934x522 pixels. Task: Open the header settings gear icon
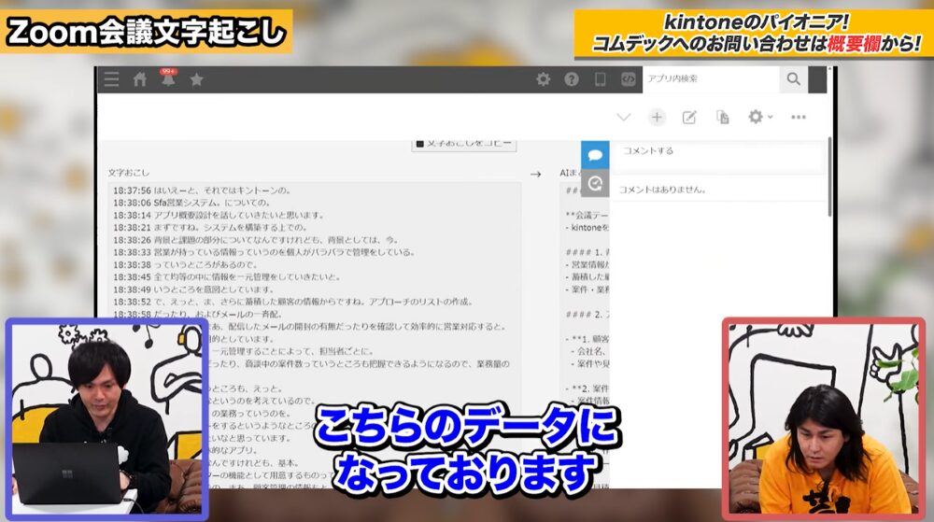tap(544, 79)
